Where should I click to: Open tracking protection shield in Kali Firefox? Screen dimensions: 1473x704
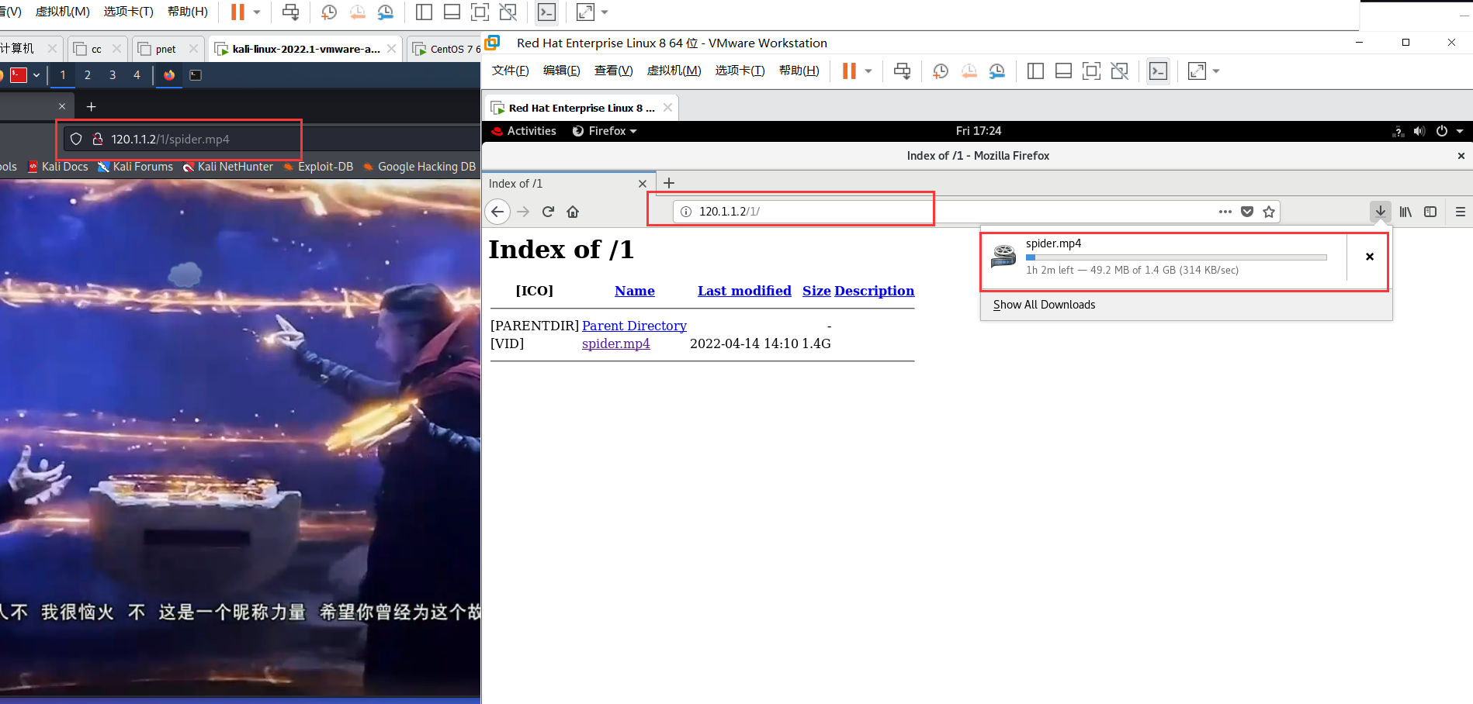click(76, 140)
